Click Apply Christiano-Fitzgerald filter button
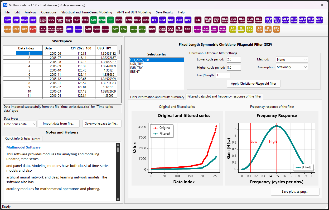Screen dimensions: 329x210 click(x=254, y=84)
